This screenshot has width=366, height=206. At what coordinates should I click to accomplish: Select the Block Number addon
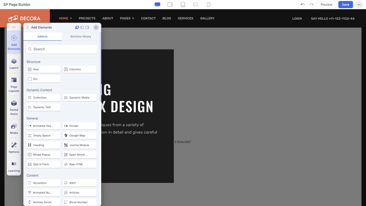[79, 202]
